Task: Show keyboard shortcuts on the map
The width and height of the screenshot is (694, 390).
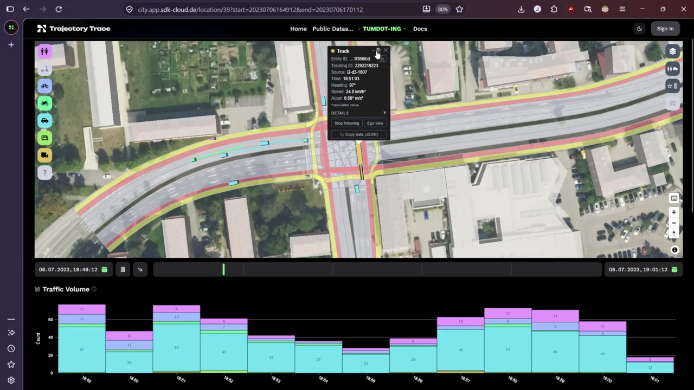Action: pyautogui.click(x=673, y=198)
